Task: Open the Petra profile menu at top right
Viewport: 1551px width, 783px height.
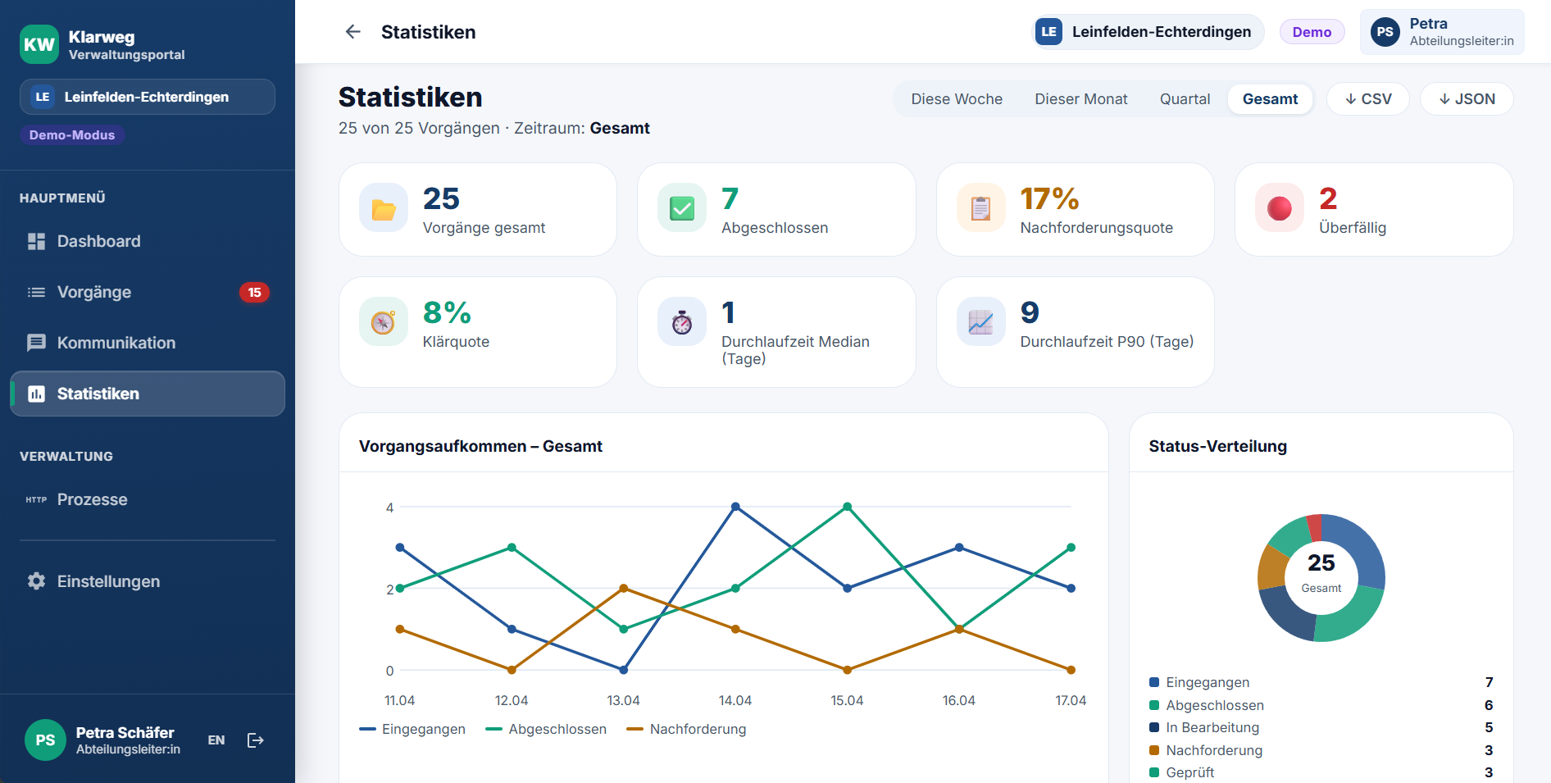Action: click(x=1442, y=32)
